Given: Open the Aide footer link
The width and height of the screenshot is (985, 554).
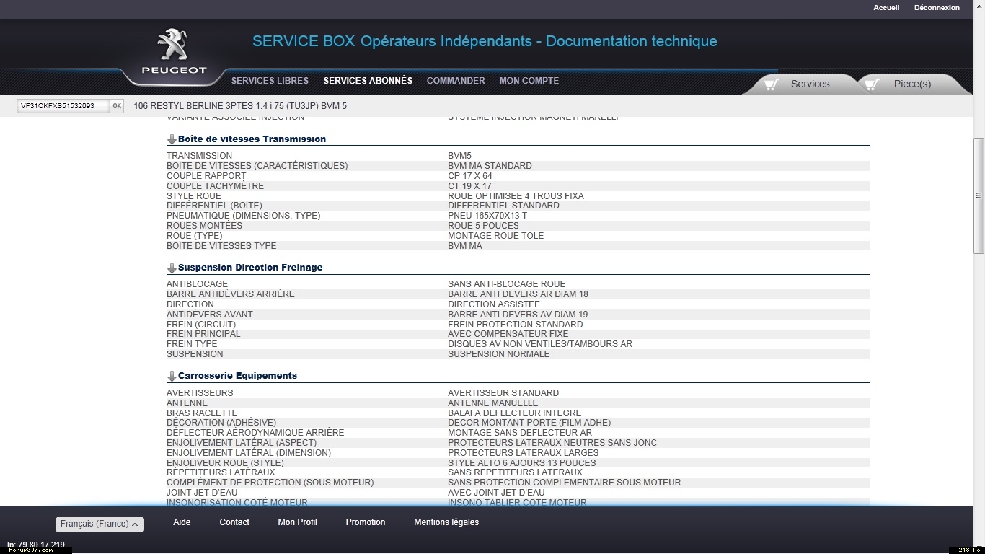Looking at the screenshot, I should click(182, 522).
